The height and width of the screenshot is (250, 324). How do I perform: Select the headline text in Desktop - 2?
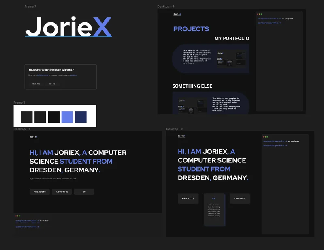pos(213,165)
